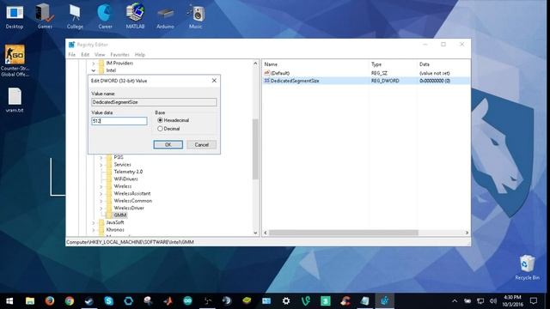The width and height of the screenshot is (550, 309).
Task: Click the (Default) string value icon
Action: pyautogui.click(x=267, y=73)
